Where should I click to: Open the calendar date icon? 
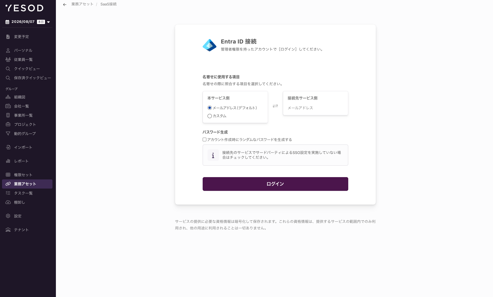click(7, 22)
